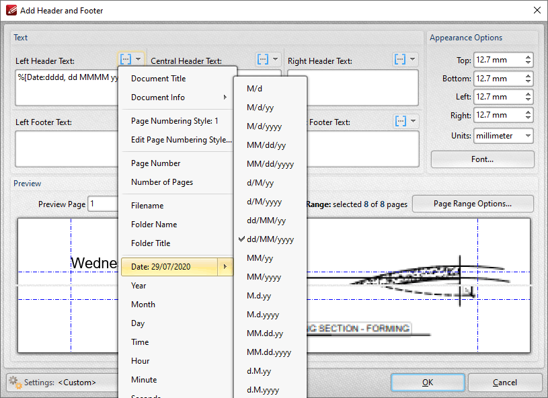This screenshot has height=398, width=548.
Task: Select the checked dd/MM/yyyy date format
Action: (270, 240)
